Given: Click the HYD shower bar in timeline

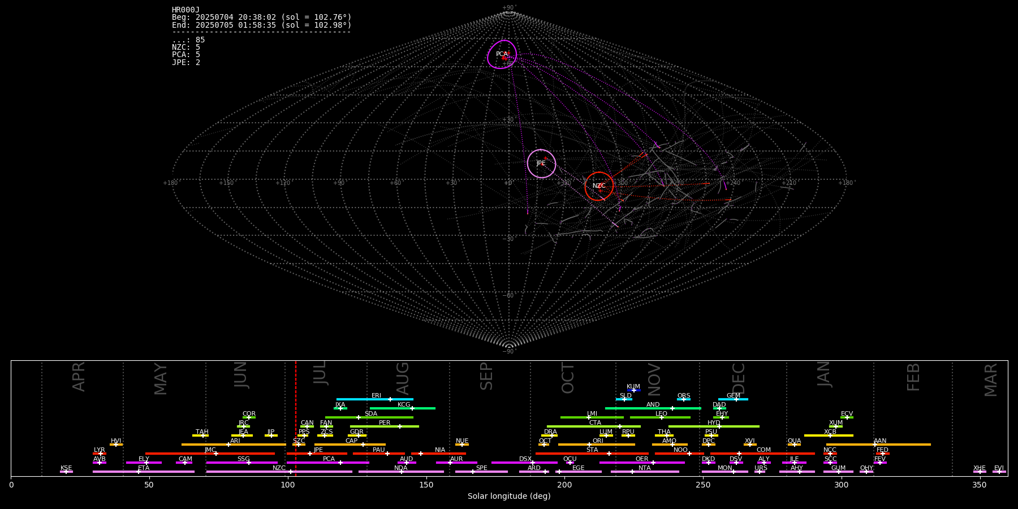Looking at the screenshot, I should click(714, 426).
